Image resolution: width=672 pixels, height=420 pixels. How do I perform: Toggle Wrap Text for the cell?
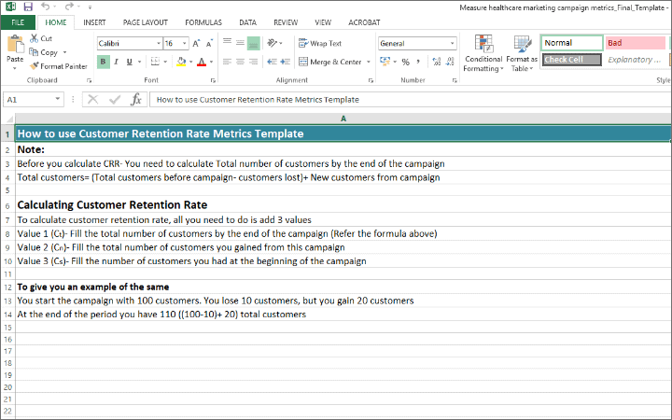point(319,43)
